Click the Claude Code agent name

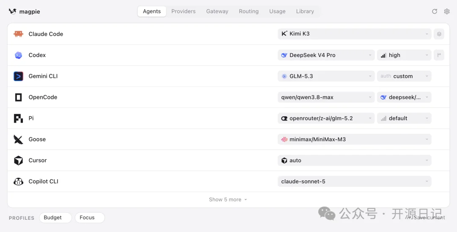(x=46, y=34)
